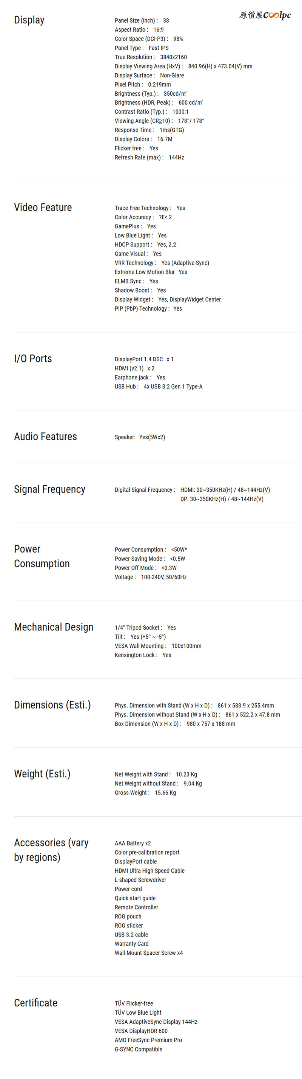Click the Audio Features heading
Screen dimensions: 302x1079
point(46,437)
